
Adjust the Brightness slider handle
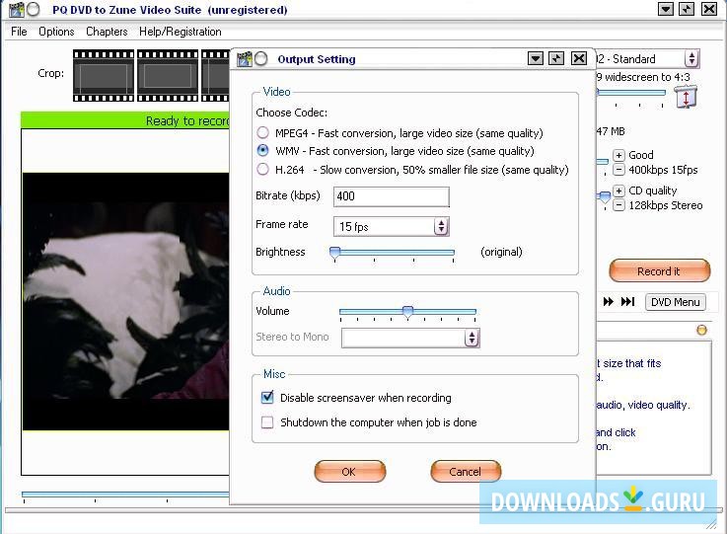coord(334,253)
